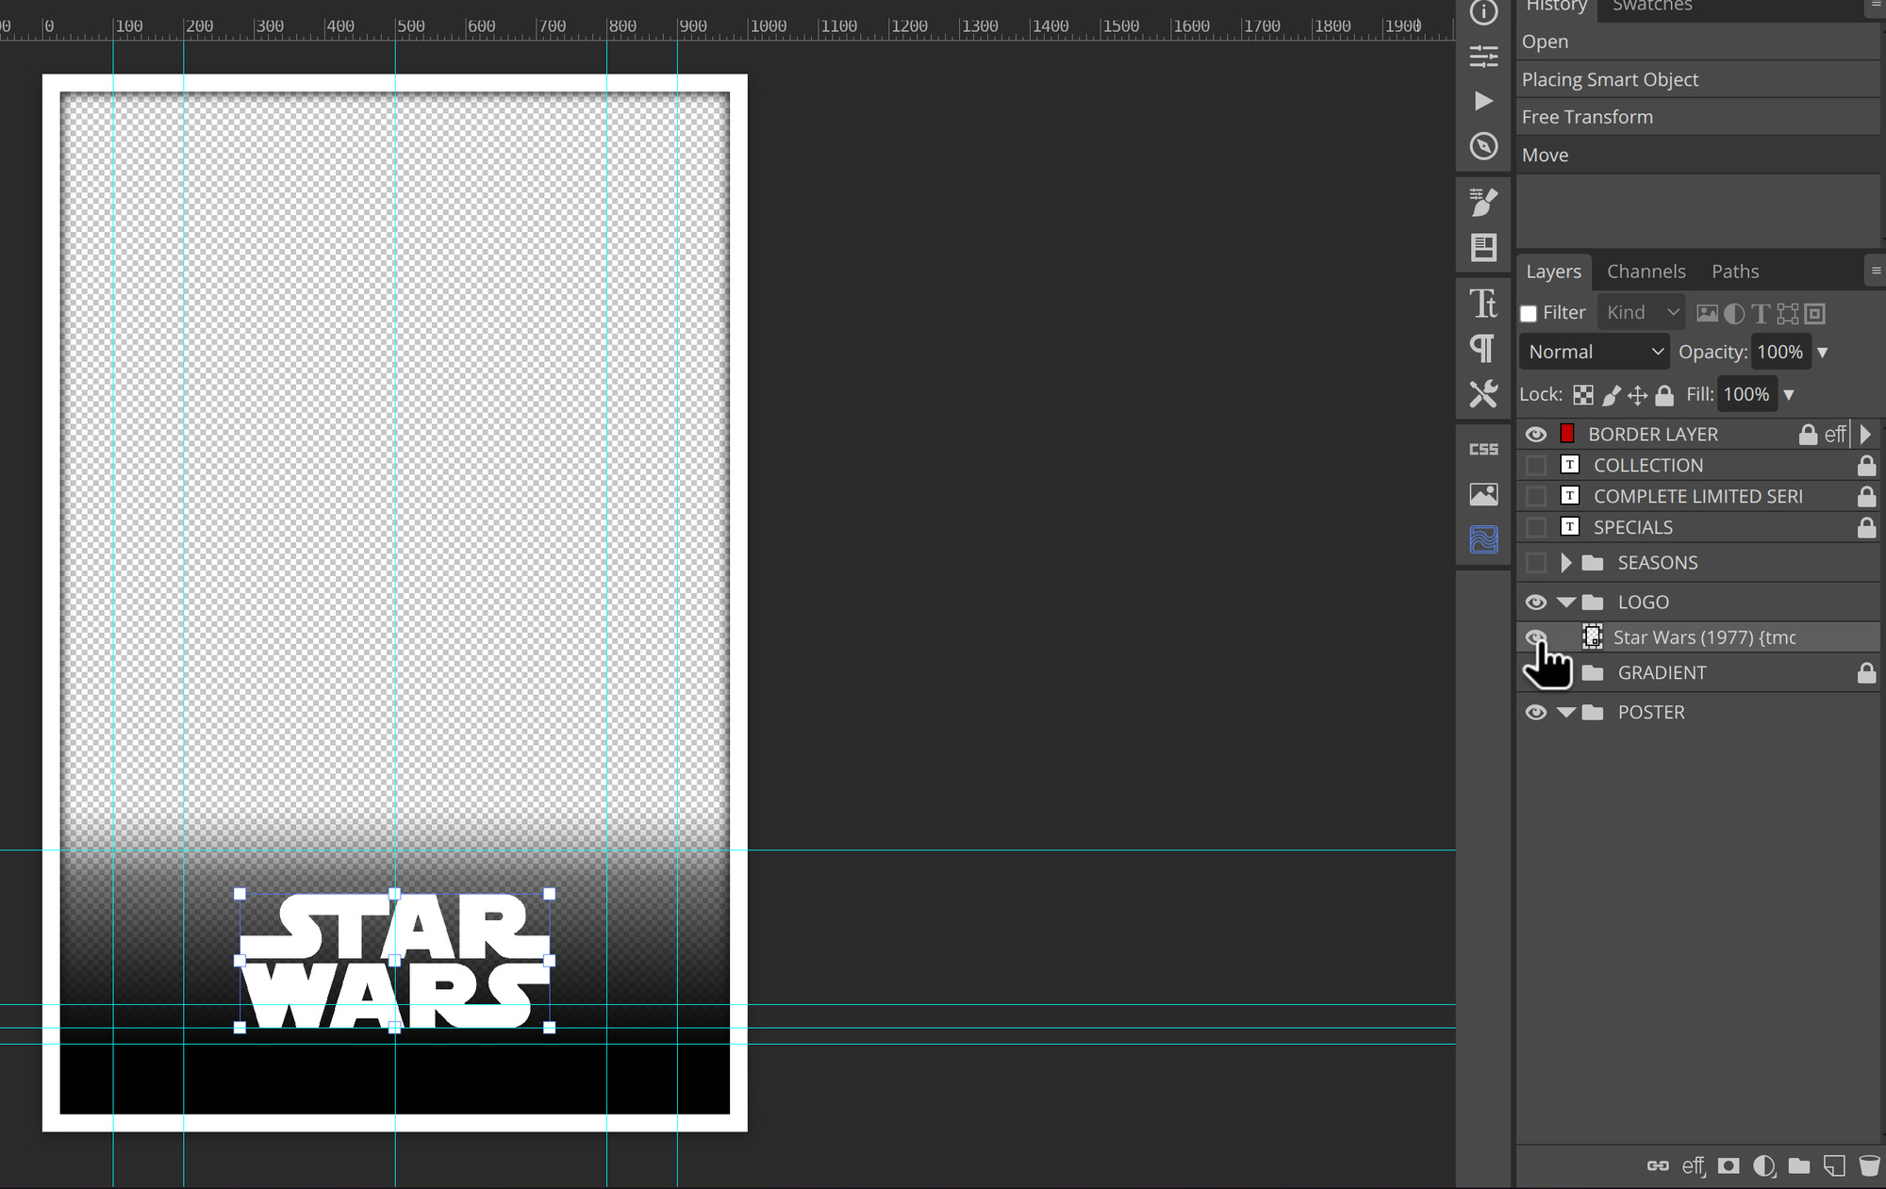Click the new adjustment layer icon
The width and height of the screenshot is (1886, 1189).
pyautogui.click(x=1763, y=1166)
